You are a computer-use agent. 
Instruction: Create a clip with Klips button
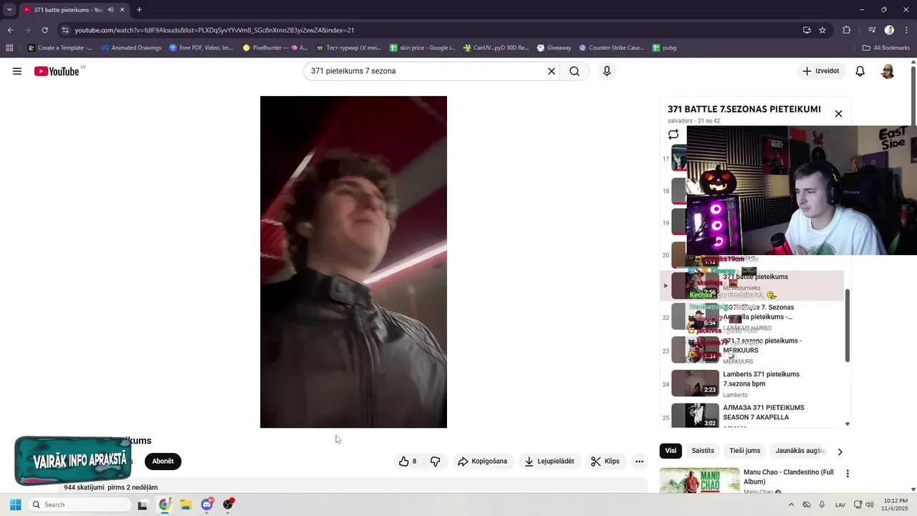tap(605, 462)
